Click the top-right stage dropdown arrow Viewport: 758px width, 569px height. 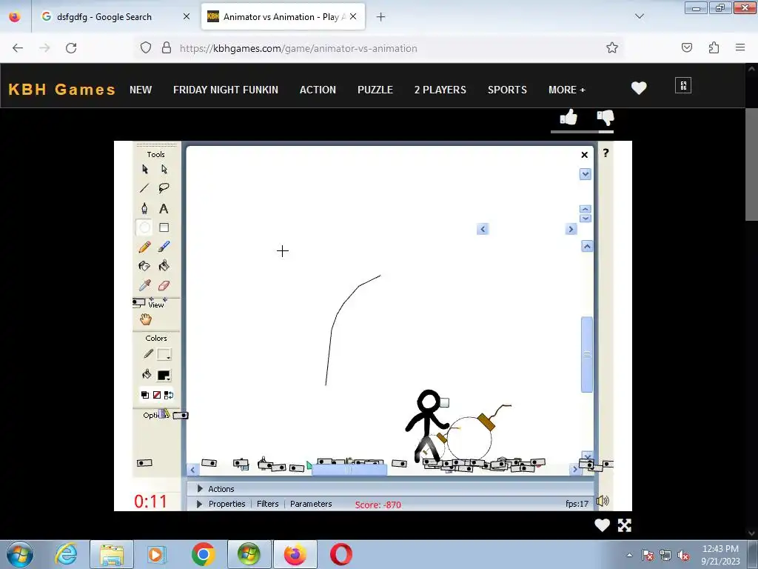pos(585,174)
